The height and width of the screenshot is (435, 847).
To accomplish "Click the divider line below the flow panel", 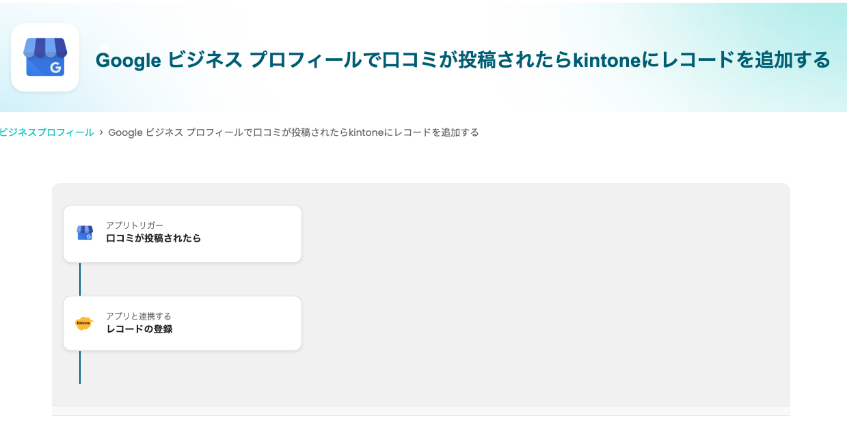I will pyautogui.click(x=420, y=415).
